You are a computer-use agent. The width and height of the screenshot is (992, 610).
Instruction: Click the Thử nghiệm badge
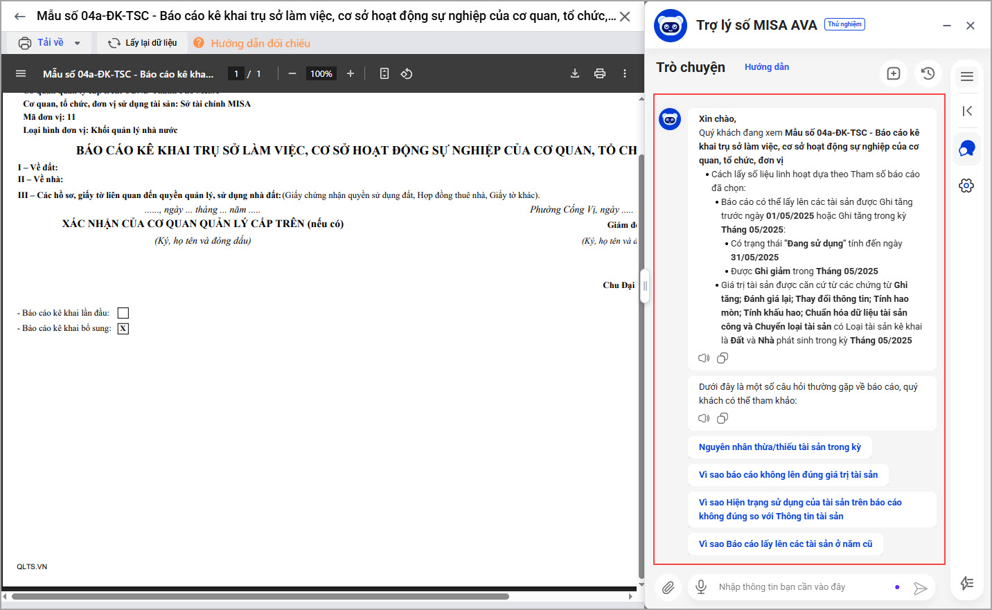pos(844,24)
